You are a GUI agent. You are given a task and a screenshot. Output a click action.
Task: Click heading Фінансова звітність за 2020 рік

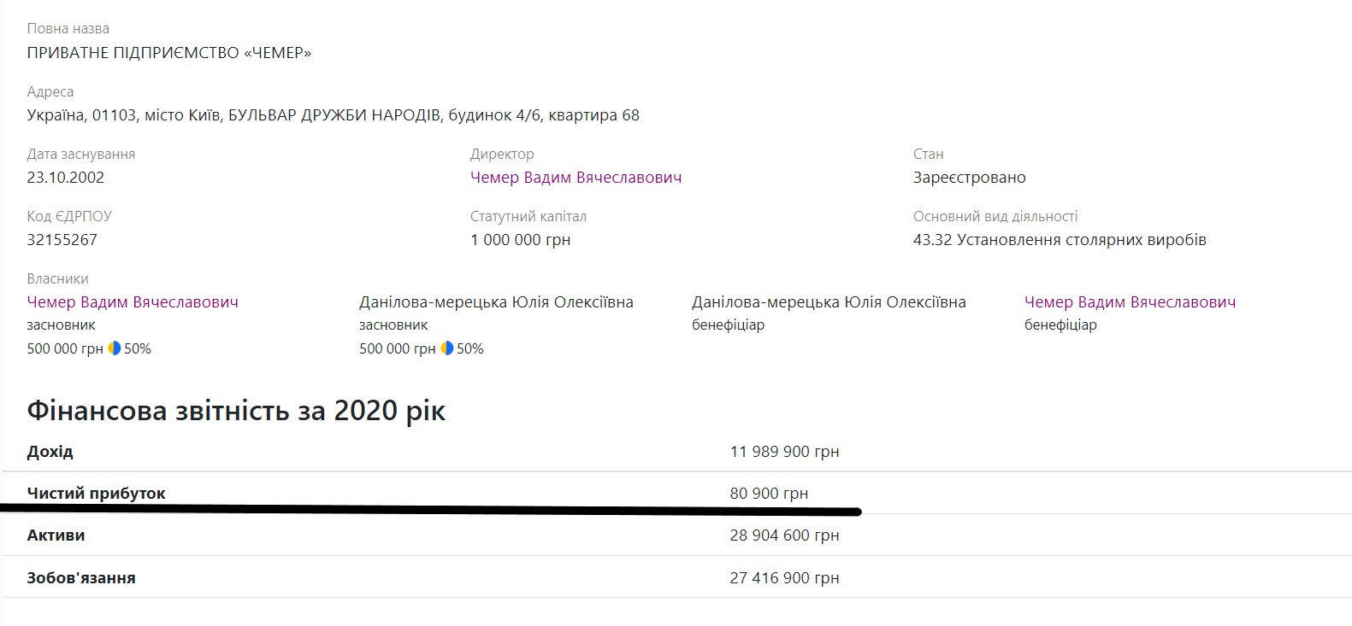236,411
